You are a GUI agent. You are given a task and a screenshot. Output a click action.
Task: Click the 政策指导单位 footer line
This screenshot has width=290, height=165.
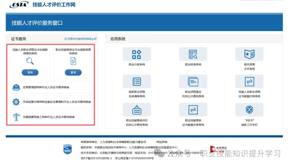[113, 142]
